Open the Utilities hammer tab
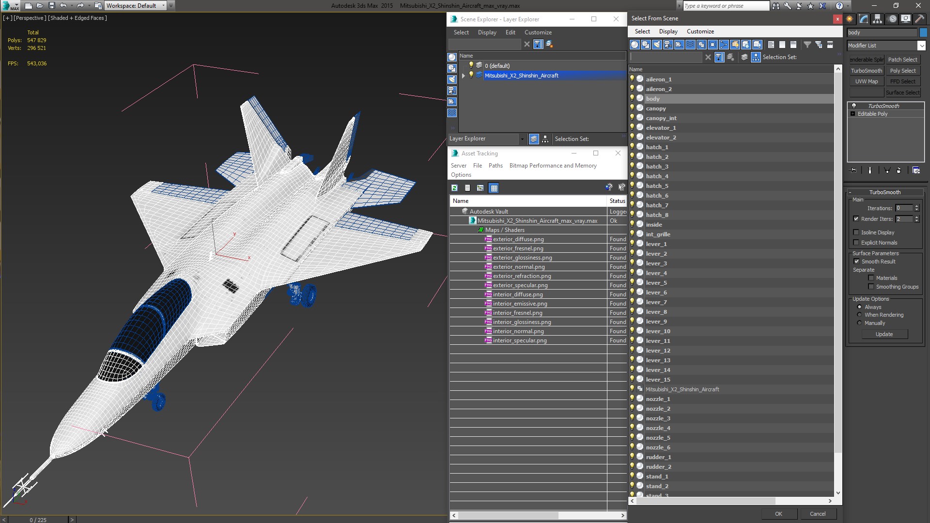The width and height of the screenshot is (930, 523). [919, 19]
